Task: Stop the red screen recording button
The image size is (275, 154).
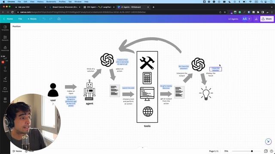Action: coord(3,62)
